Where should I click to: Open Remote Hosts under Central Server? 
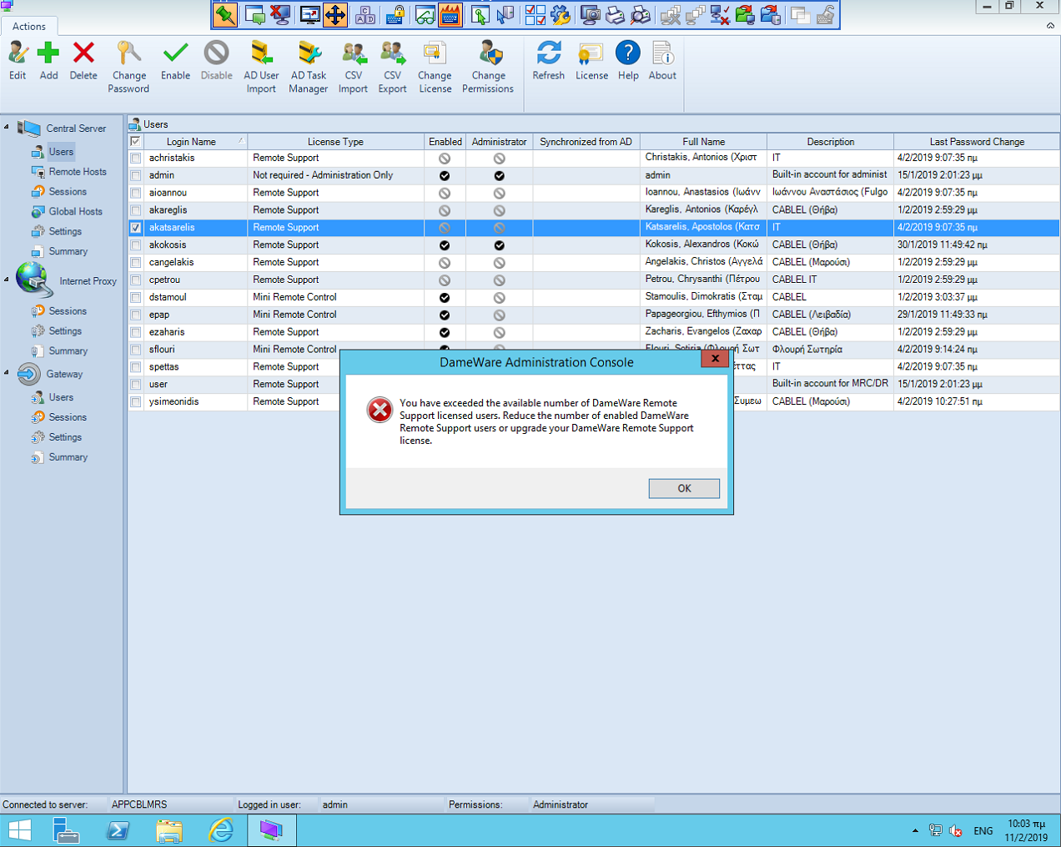pyautogui.click(x=78, y=172)
